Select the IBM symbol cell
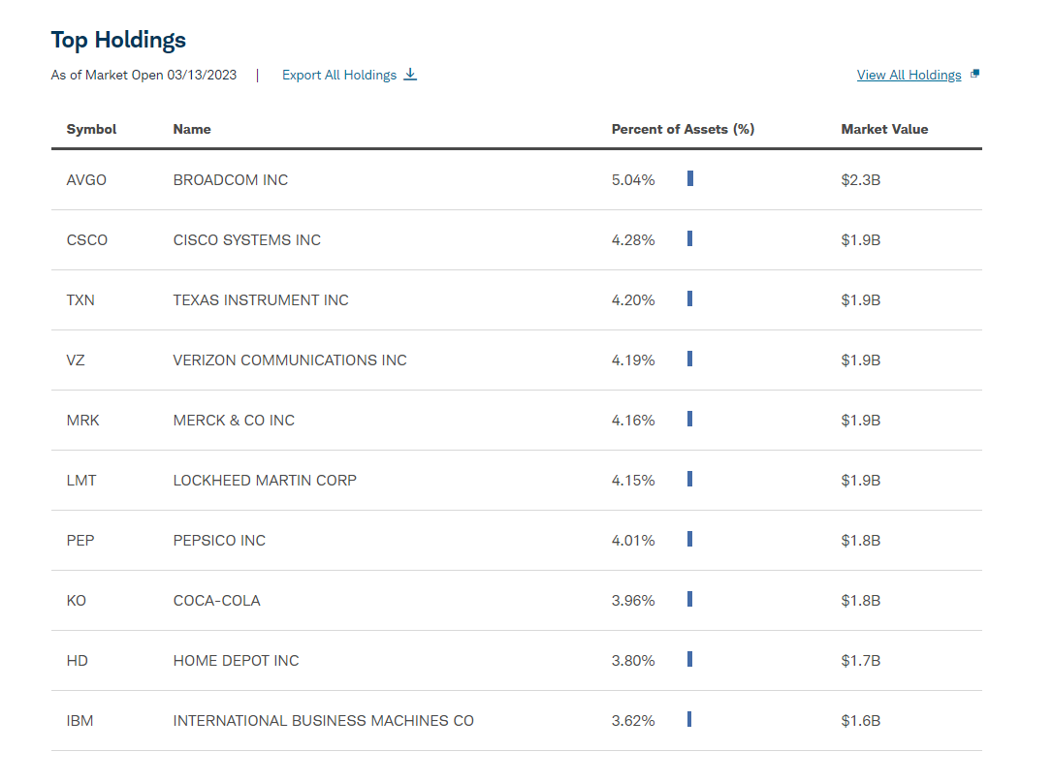 (x=80, y=721)
